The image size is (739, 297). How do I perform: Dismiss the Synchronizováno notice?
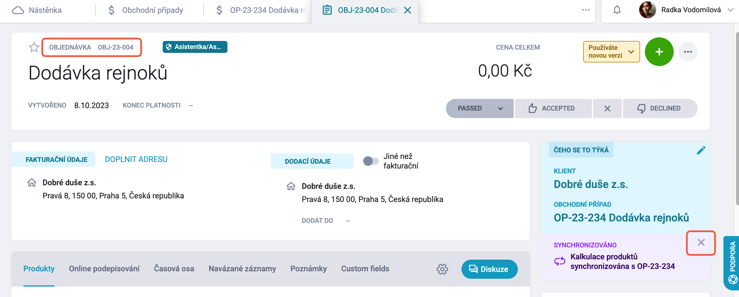click(701, 242)
